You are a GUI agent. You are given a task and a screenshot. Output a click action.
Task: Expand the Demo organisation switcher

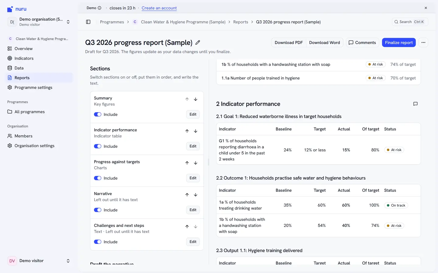tap(39, 22)
